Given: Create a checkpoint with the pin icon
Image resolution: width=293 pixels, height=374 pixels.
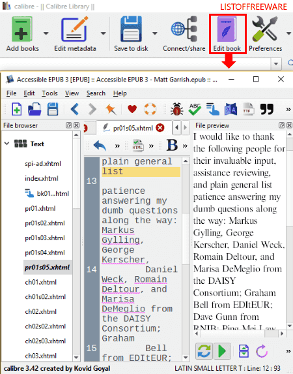Looking at the screenshot, I should (x=111, y=110).
